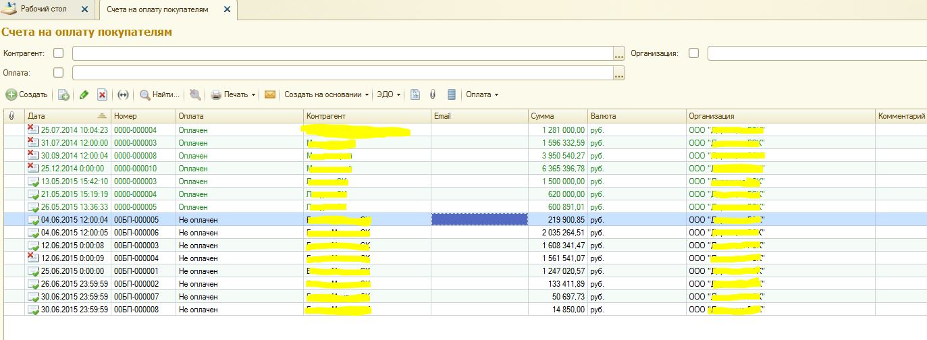Screen dimensions: 927x340
Task: Click the Валюта column header
Action: point(637,116)
